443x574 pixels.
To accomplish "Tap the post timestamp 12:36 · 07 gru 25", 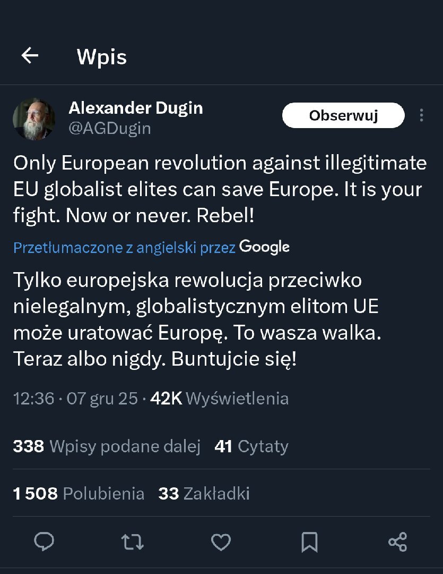I will click(x=75, y=399).
